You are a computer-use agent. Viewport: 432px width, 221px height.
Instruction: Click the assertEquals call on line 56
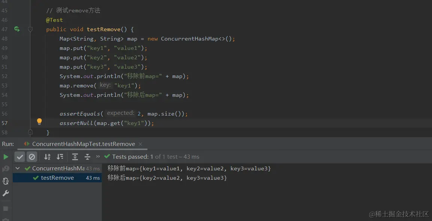[124, 114]
